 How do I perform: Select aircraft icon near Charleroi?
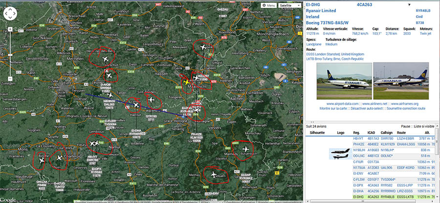tap(59, 158)
